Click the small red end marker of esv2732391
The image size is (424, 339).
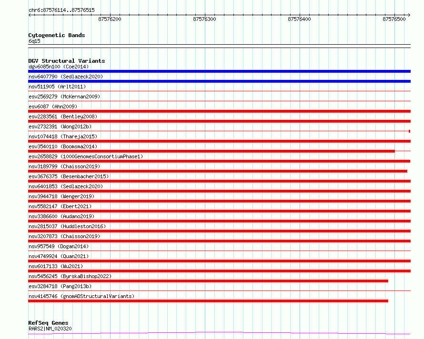(x=410, y=131)
